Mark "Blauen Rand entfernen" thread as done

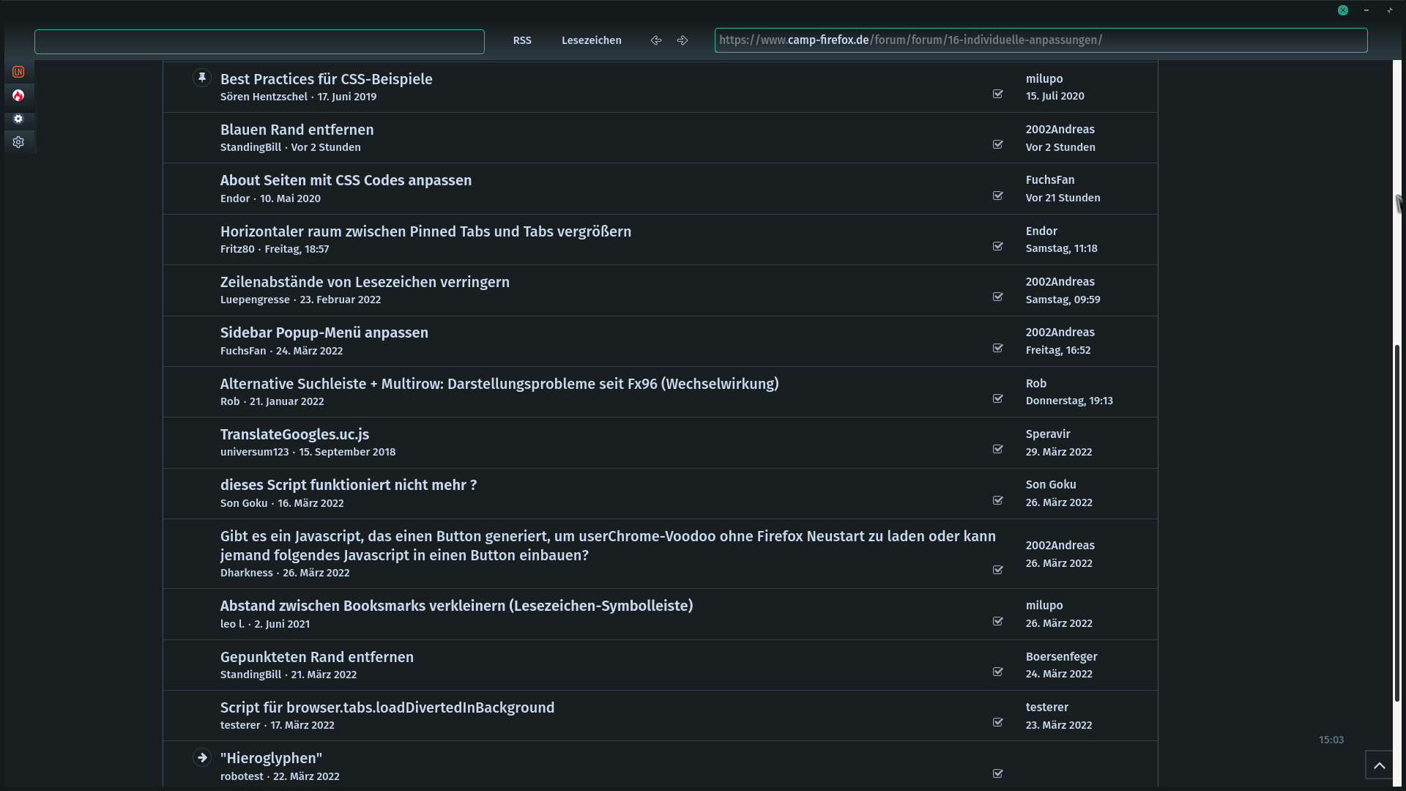pos(997,144)
